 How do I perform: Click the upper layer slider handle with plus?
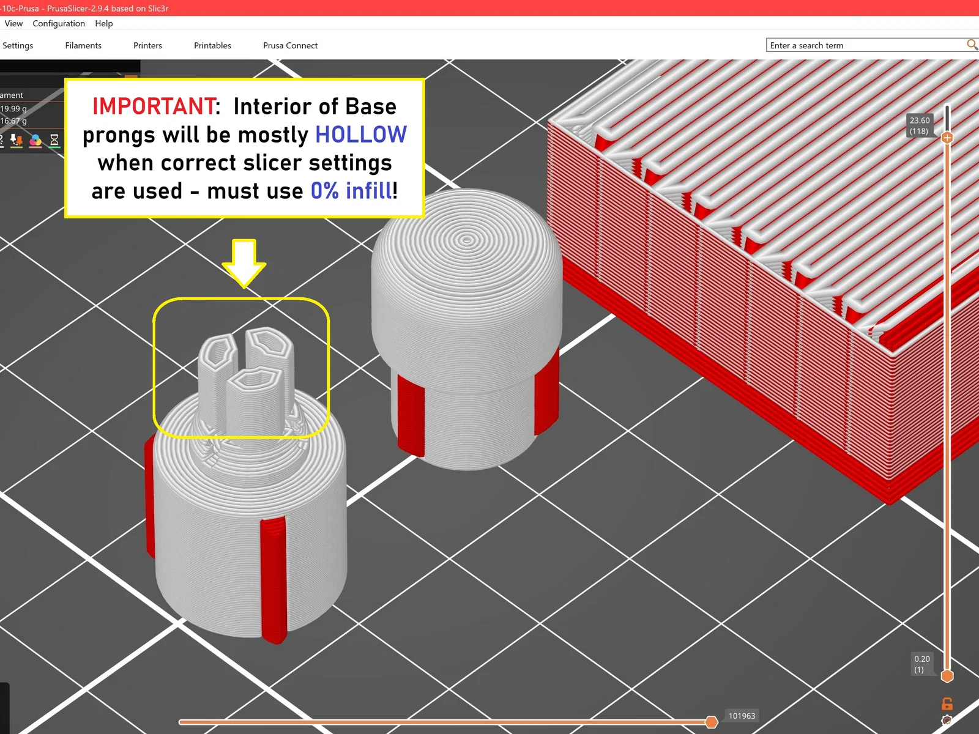click(x=947, y=138)
